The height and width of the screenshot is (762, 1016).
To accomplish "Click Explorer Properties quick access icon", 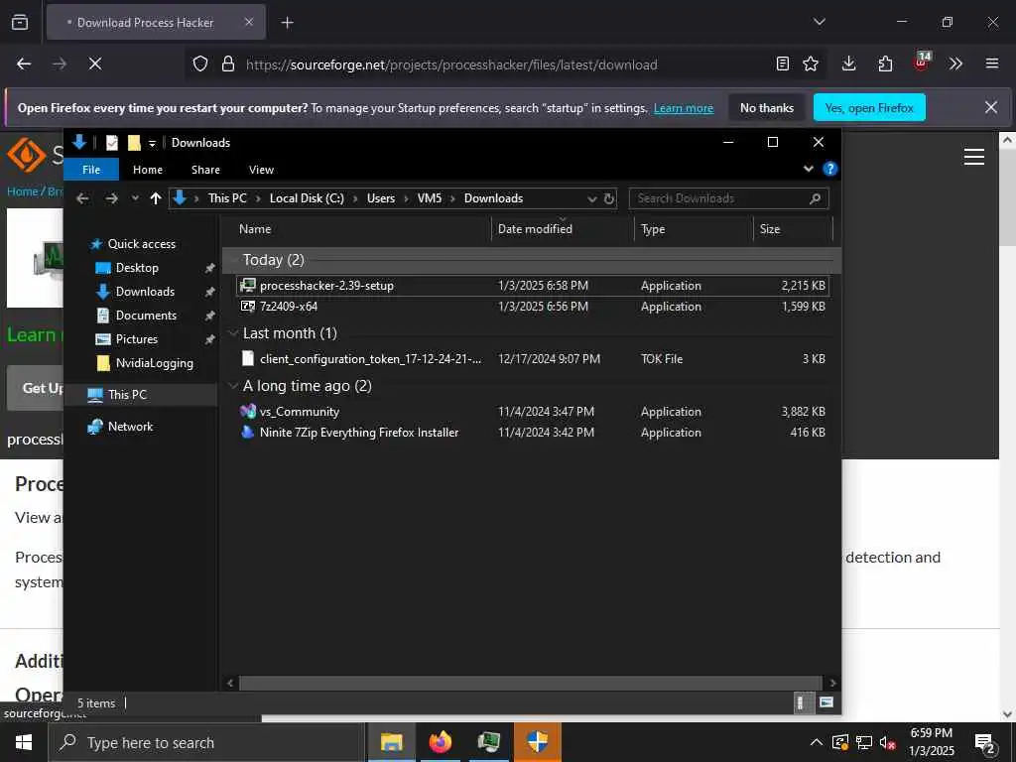I will pyautogui.click(x=111, y=143).
